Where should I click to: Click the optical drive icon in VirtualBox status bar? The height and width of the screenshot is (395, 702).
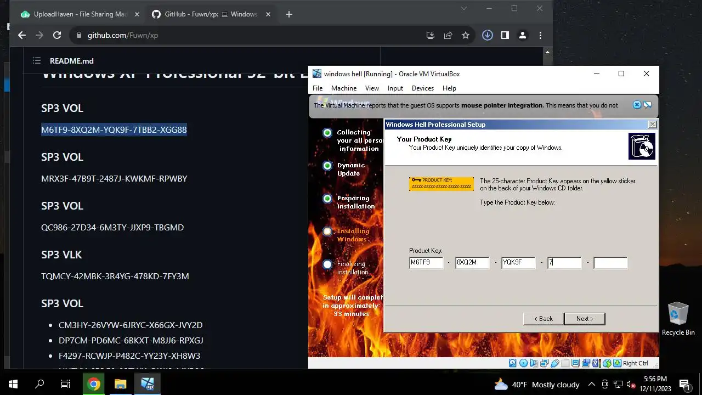click(x=524, y=363)
